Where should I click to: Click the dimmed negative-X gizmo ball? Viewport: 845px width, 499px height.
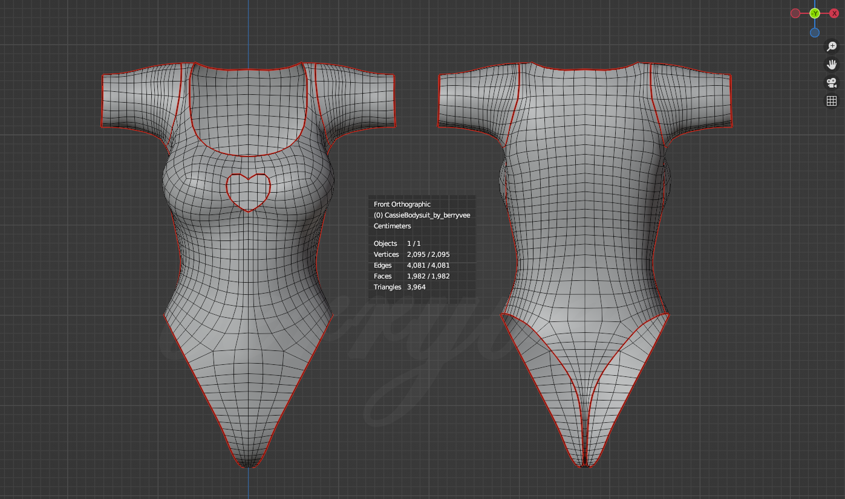pos(795,13)
